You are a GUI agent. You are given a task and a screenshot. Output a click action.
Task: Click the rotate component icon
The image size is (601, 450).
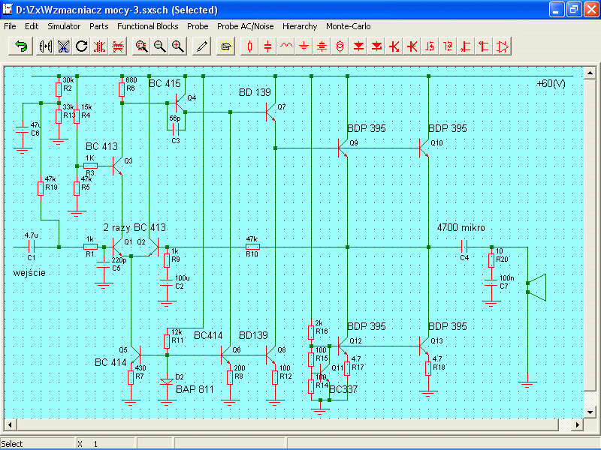coord(81,46)
